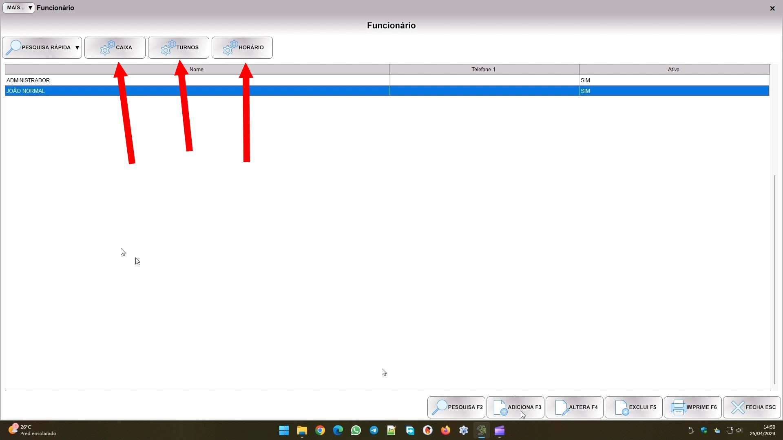Click PESQUISA F2 magnifier button
The image size is (783, 440).
456,407
